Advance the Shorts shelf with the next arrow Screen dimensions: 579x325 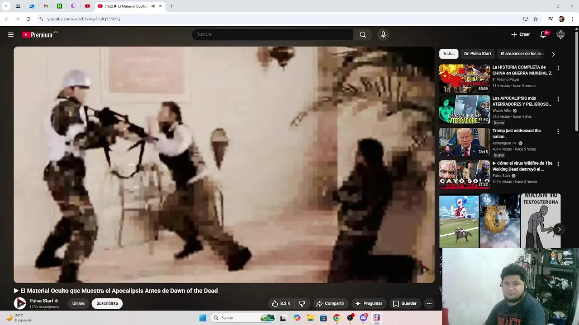(559, 229)
